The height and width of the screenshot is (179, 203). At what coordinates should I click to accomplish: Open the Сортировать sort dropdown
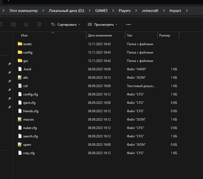tap(66, 25)
